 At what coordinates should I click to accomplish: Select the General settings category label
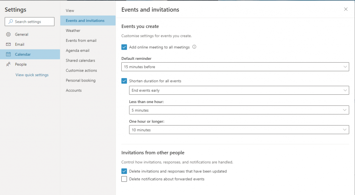[21, 34]
